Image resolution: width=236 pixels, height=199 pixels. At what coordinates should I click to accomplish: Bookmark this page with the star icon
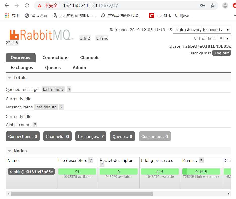pos(212,6)
